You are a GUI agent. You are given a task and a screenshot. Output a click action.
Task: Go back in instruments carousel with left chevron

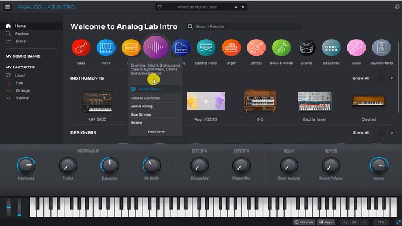381,78
